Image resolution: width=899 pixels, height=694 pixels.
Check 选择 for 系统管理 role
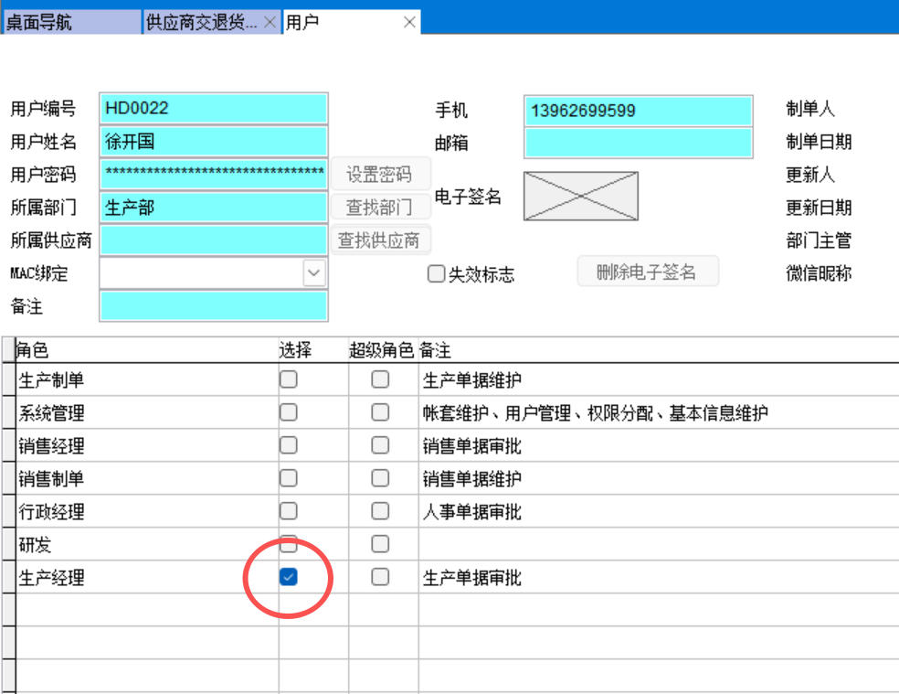[289, 412]
